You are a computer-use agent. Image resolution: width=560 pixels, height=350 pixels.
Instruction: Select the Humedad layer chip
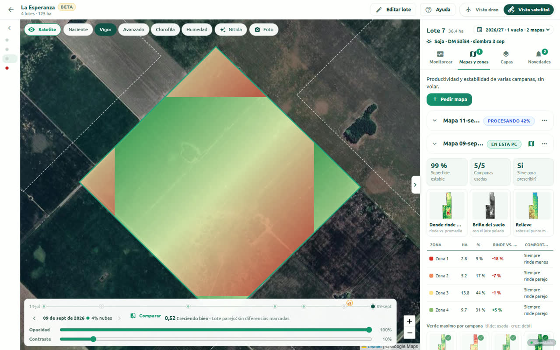coord(197,30)
